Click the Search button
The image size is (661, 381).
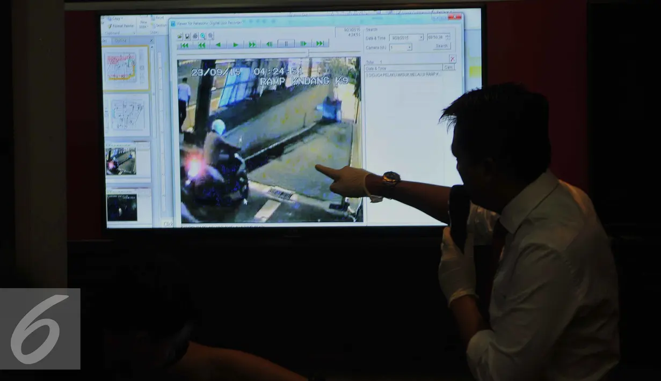coord(441,46)
